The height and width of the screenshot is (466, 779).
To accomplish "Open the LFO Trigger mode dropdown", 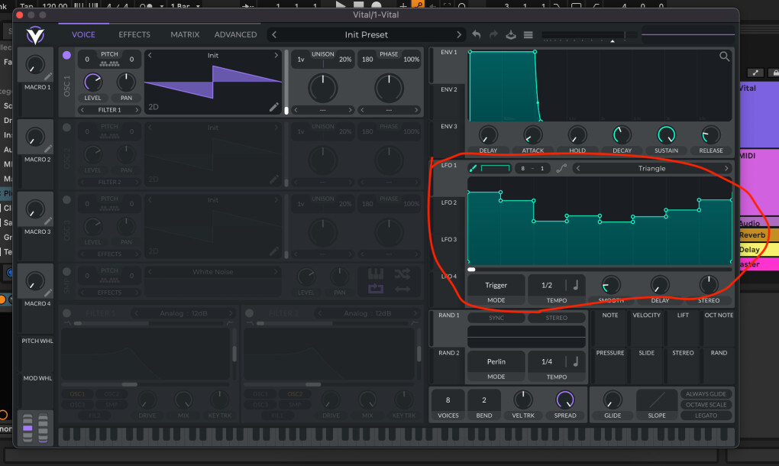I will (496, 285).
